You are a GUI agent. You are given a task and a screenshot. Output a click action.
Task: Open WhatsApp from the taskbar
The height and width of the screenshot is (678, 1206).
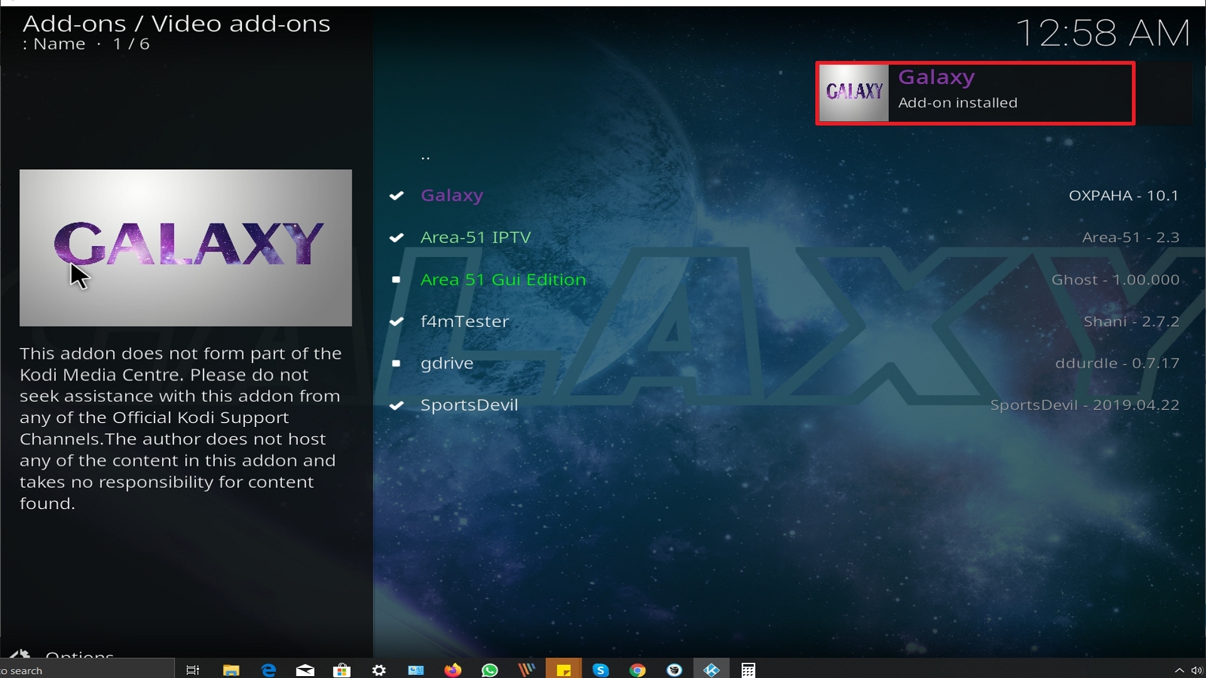pos(489,670)
